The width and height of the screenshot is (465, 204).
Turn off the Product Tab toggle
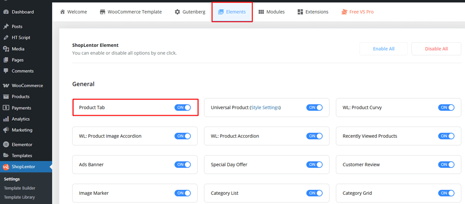[183, 108]
